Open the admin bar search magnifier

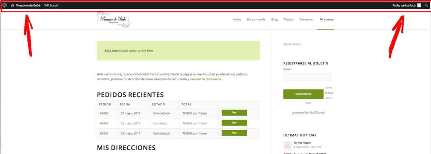(x=426, y=5)
